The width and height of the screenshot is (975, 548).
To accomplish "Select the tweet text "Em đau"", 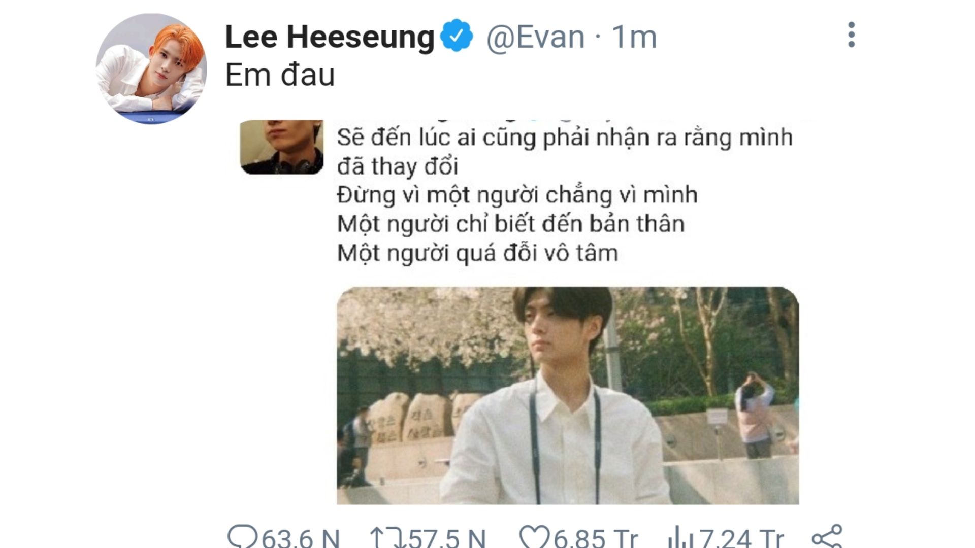I will 280,75.
